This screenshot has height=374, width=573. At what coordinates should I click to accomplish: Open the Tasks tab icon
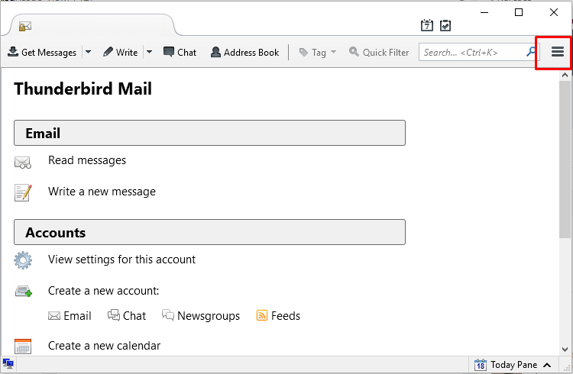tap(445, 25)
